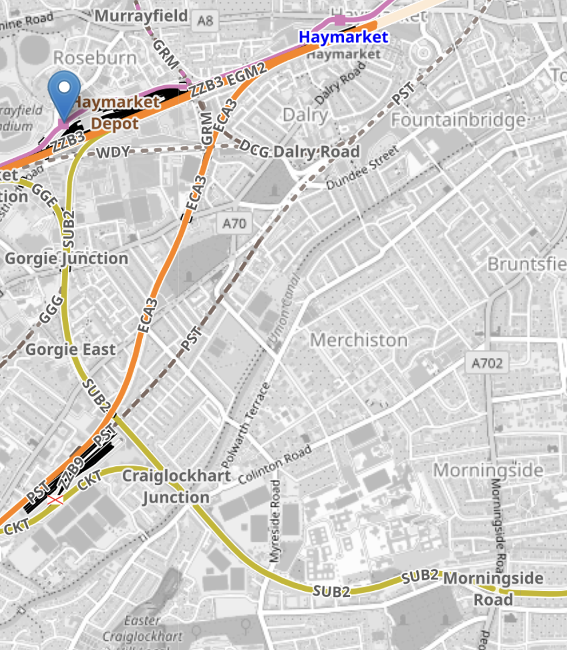This screenshot has width=567, height=650.
Task: Click the WDY dashed line label
Action: 114,152
